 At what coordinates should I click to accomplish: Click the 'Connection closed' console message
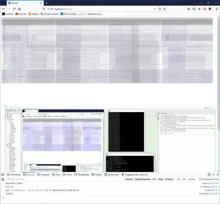click(14, 183)
